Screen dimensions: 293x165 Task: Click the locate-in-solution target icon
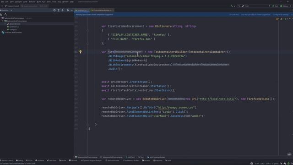pyautogui.click(x=54, y=10)
